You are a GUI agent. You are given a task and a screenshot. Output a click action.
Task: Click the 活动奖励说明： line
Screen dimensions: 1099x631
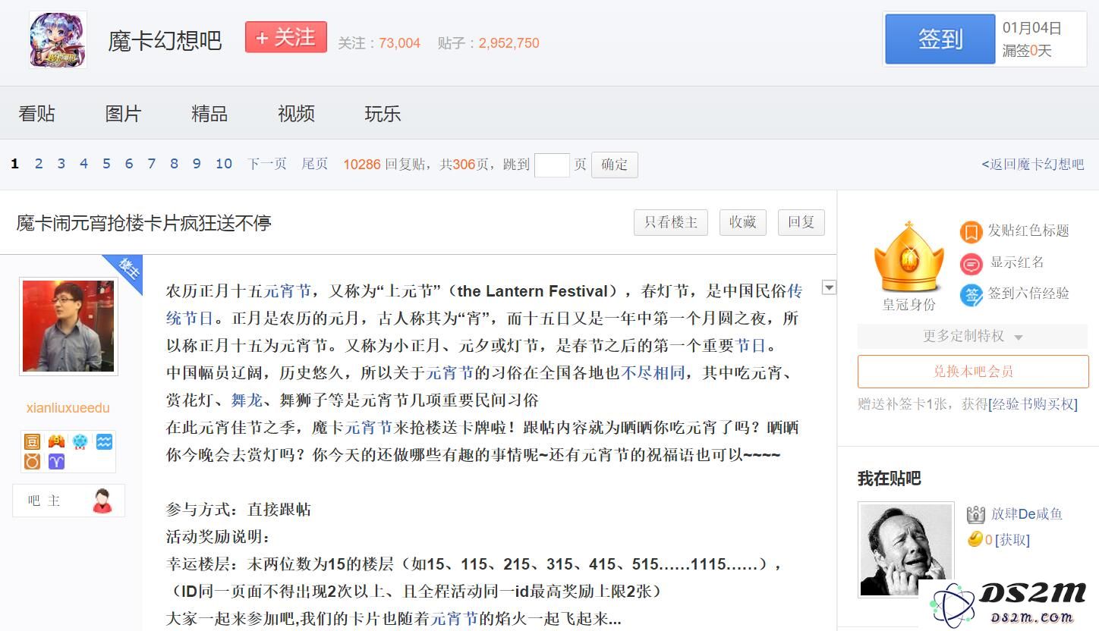pos(218,537)
